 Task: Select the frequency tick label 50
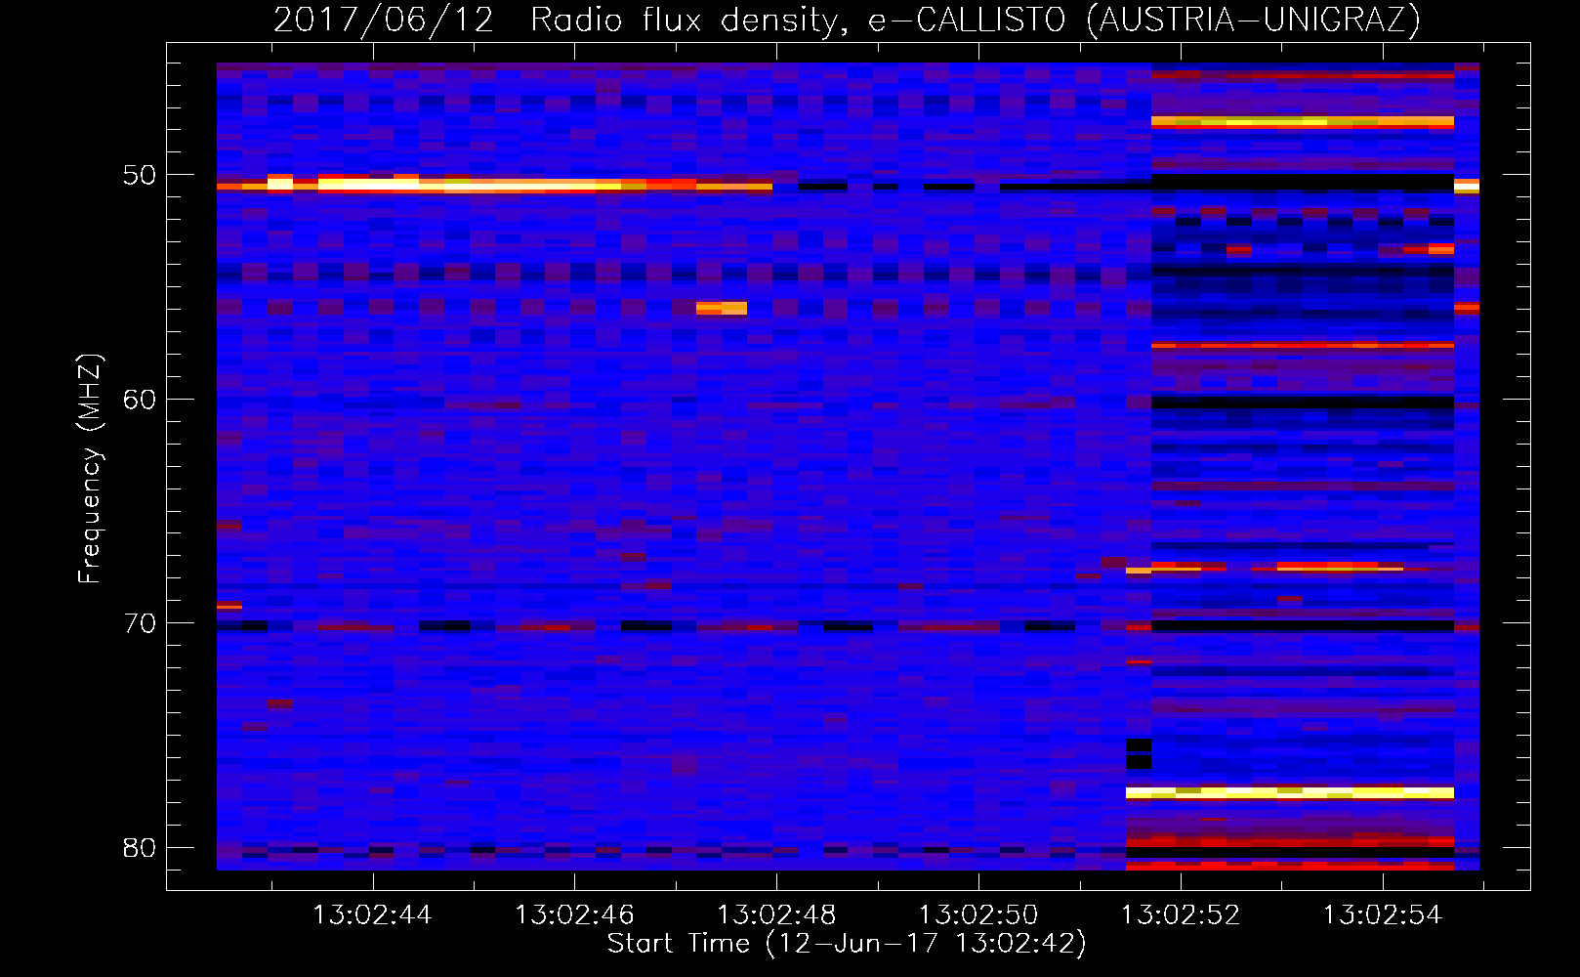(140, 175)
